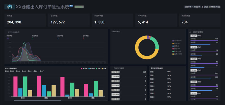Toggle green 5376 legend entry in donut chart
225x105 pixels.
(176, 51)
